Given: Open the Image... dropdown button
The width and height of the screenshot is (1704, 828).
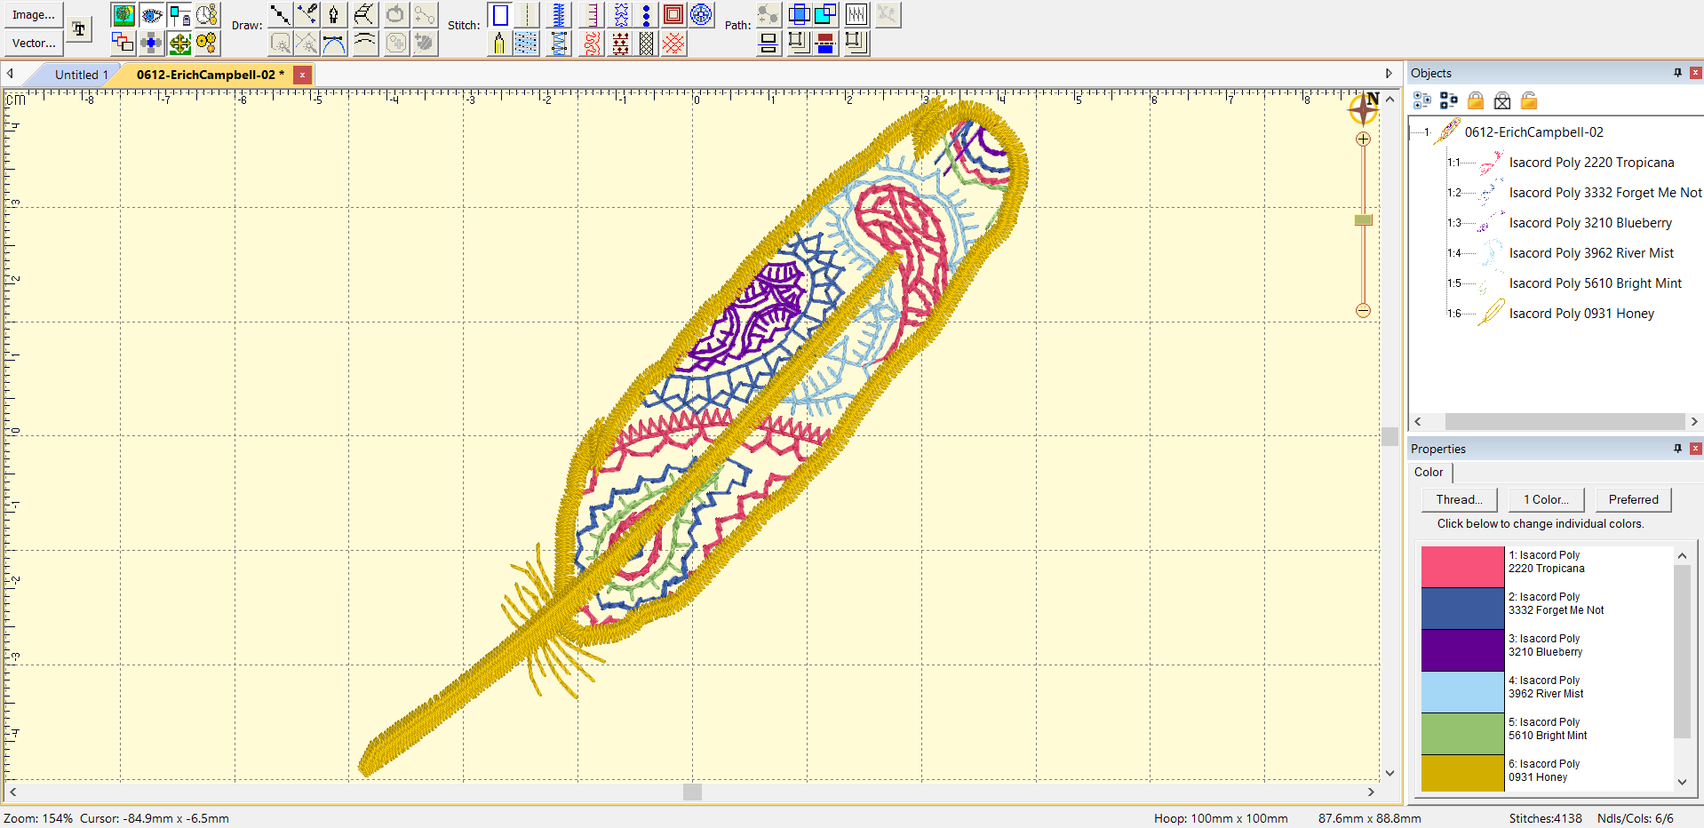Looking at the screenshot, I should coord(34,15).
